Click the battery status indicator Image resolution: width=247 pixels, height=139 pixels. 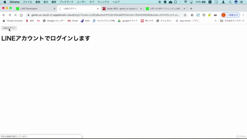coord(201,2)
